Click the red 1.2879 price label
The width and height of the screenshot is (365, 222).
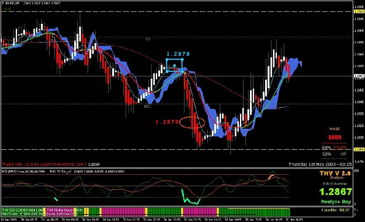pyautogui.click(x=167, y=122)
